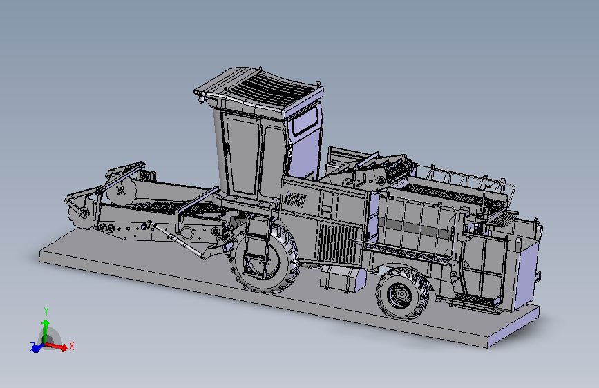Select the flat base plate under machine

pyautogui.click(x=289, y=289)
